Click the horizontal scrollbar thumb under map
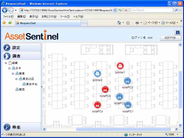Viewport: 184px width, 138px height. click(x=123, y=129)
